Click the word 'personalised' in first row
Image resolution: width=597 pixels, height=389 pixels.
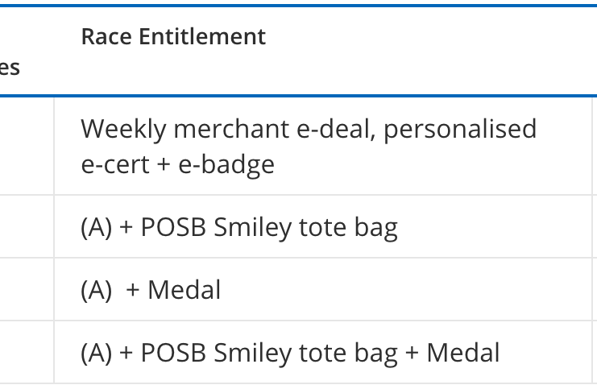(460, 130)
